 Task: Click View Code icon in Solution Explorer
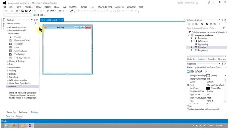coord(219,24)
